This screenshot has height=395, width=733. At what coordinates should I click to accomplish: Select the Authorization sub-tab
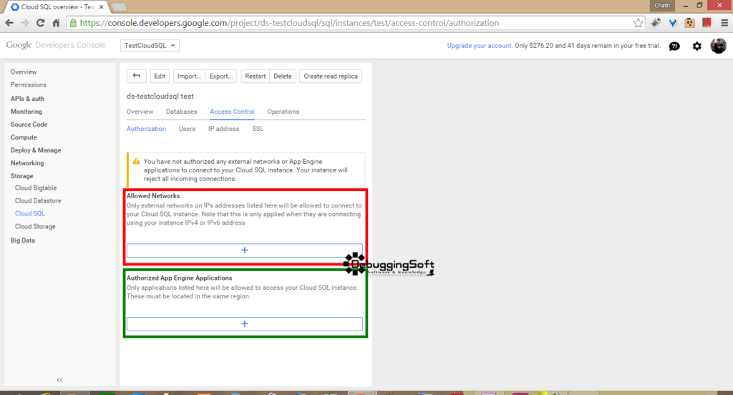146,129
